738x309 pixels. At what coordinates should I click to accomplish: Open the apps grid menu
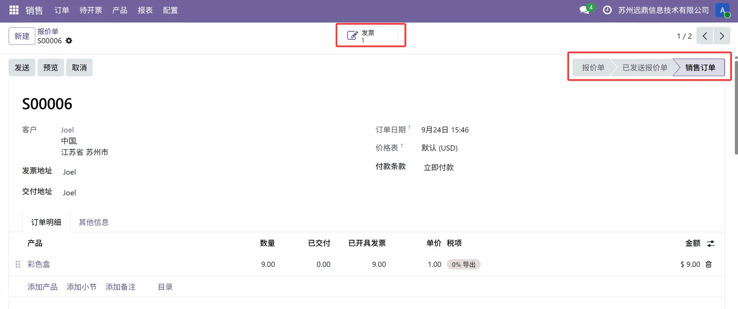[14, 10]
